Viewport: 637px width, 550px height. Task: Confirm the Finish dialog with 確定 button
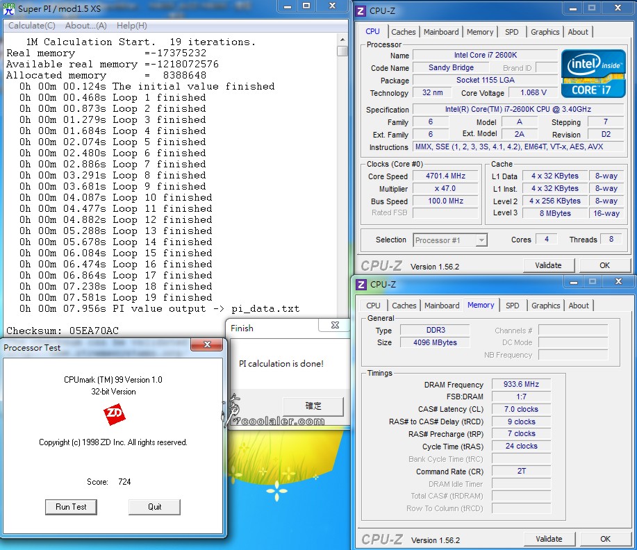coord(313,406)
